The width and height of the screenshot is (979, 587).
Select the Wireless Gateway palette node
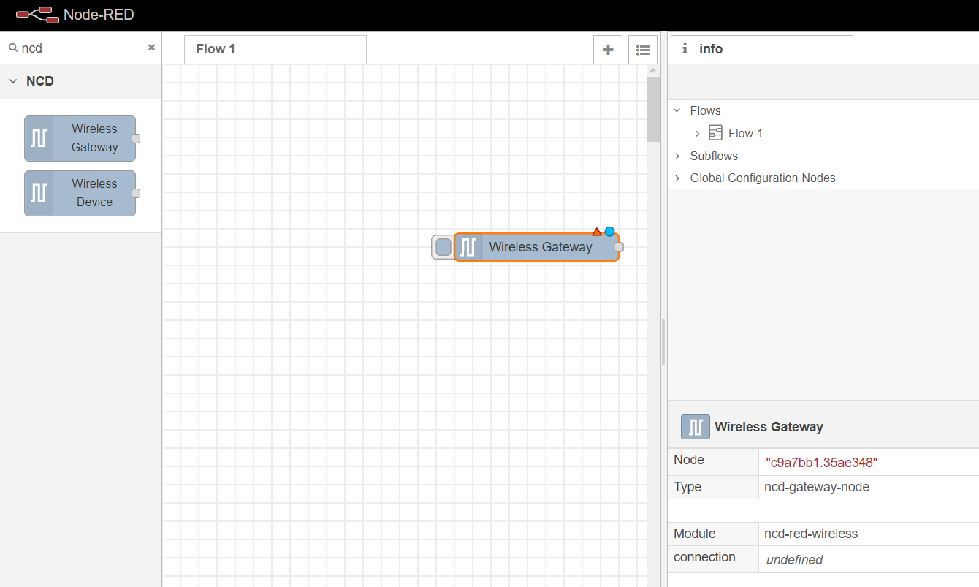tap(80, 138)
